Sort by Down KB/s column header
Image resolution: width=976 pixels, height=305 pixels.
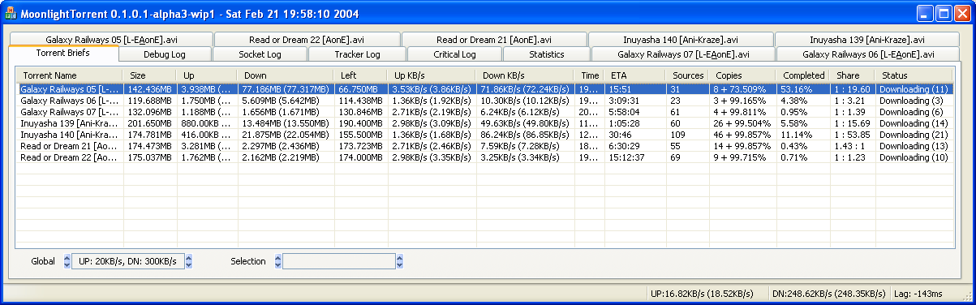526,75
